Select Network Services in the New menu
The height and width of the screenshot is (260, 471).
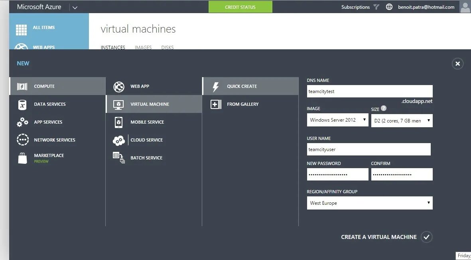57,140
